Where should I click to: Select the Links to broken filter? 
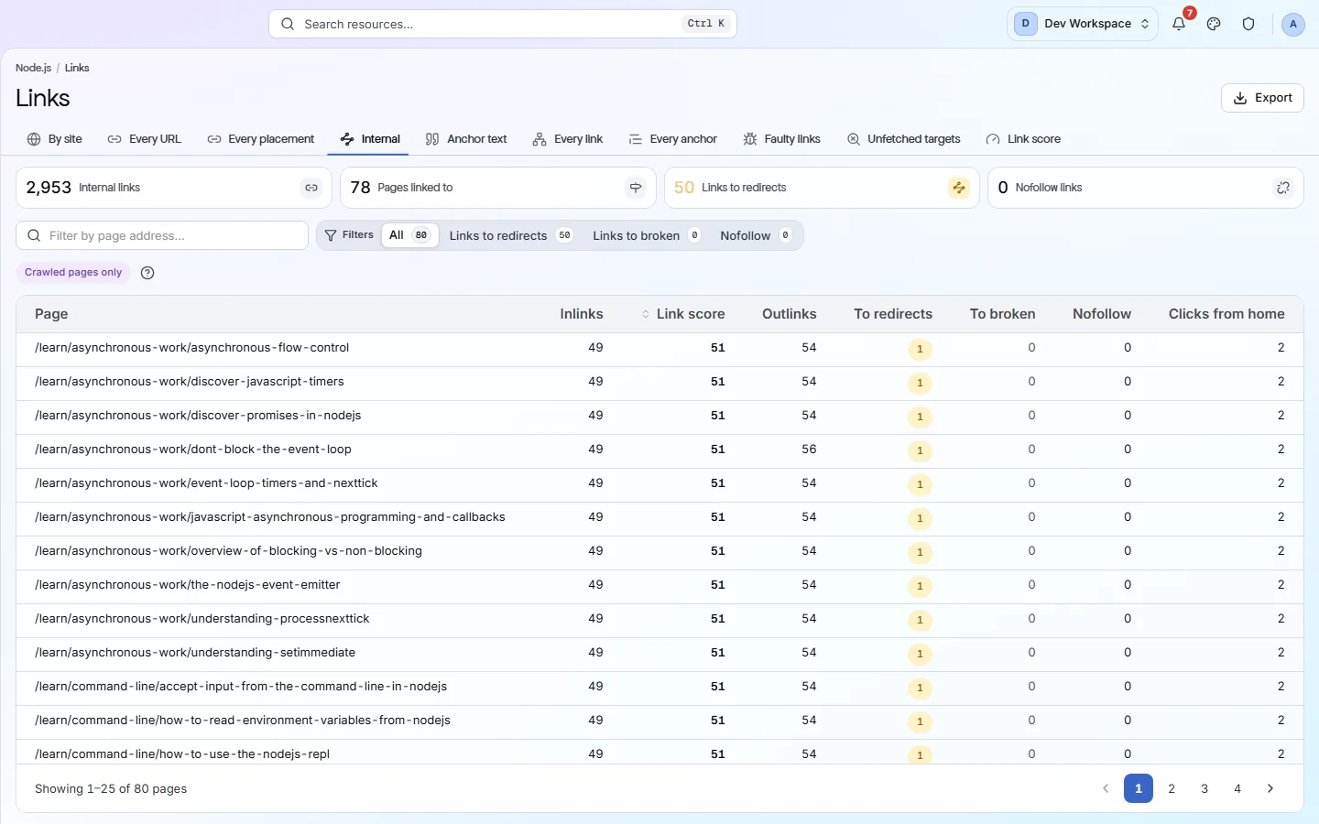pos(647,235)
